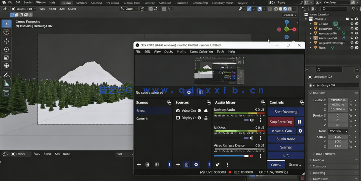Image resolution: width=361 pixels, height=181 pixels.
Task: Open the OBS File menu
Action: point(138,52)
